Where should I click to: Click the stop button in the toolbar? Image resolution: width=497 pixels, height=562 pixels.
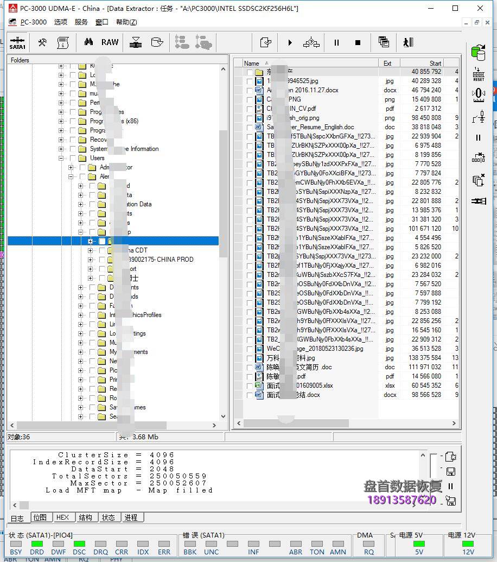pyautogui.click(x=358, y=42)
